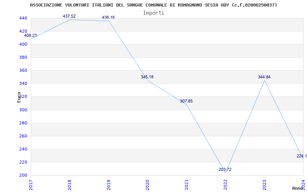
Task: Click the 2024 x-axis year label
Action: click(x=303, y=185)
